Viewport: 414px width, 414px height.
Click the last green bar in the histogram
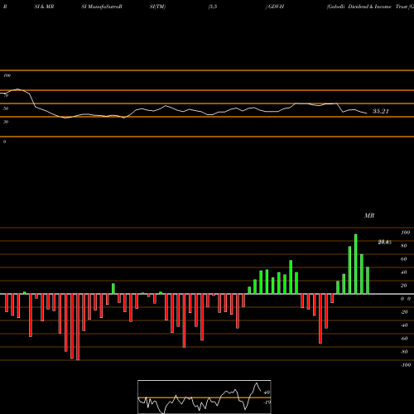click(x=368, y=281)
